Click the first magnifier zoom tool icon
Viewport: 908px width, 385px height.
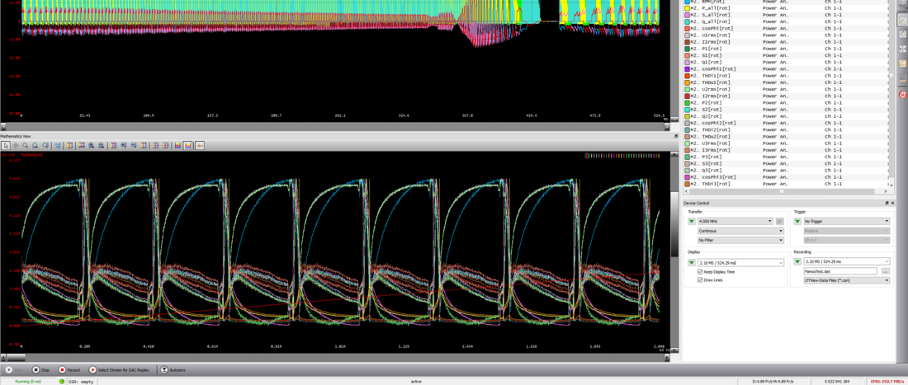coord(26,145)
